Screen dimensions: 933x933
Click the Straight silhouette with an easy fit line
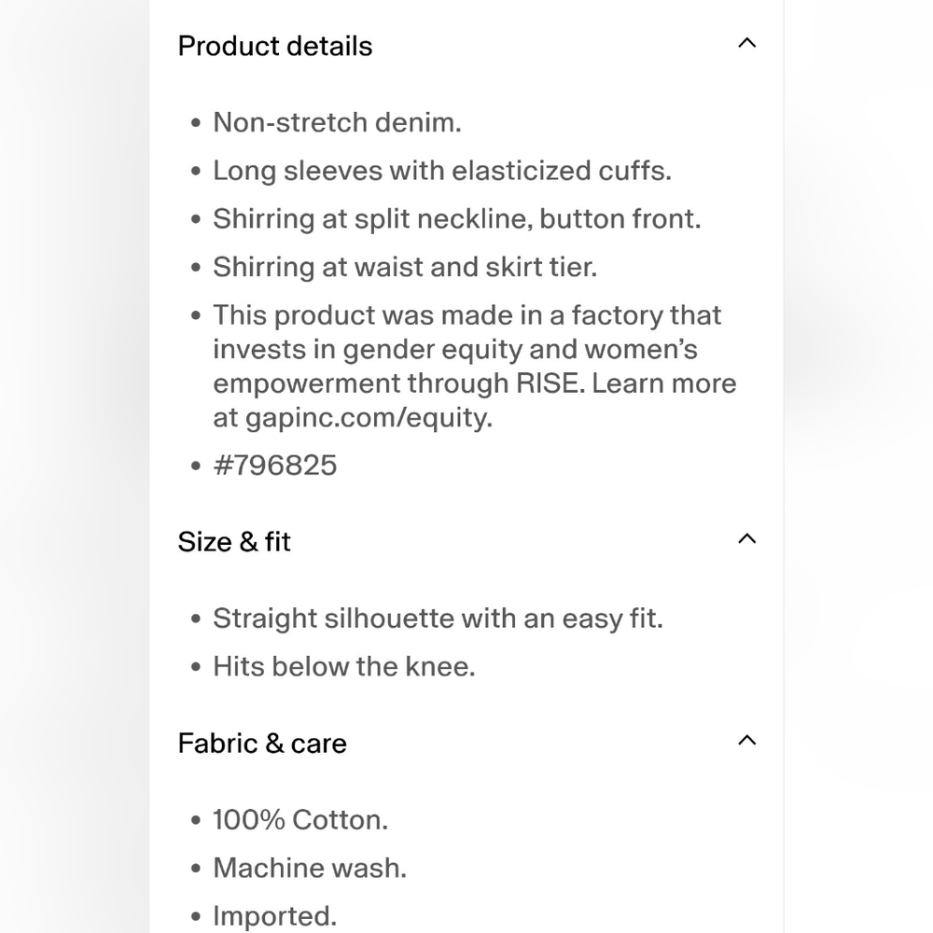(438, 619)
